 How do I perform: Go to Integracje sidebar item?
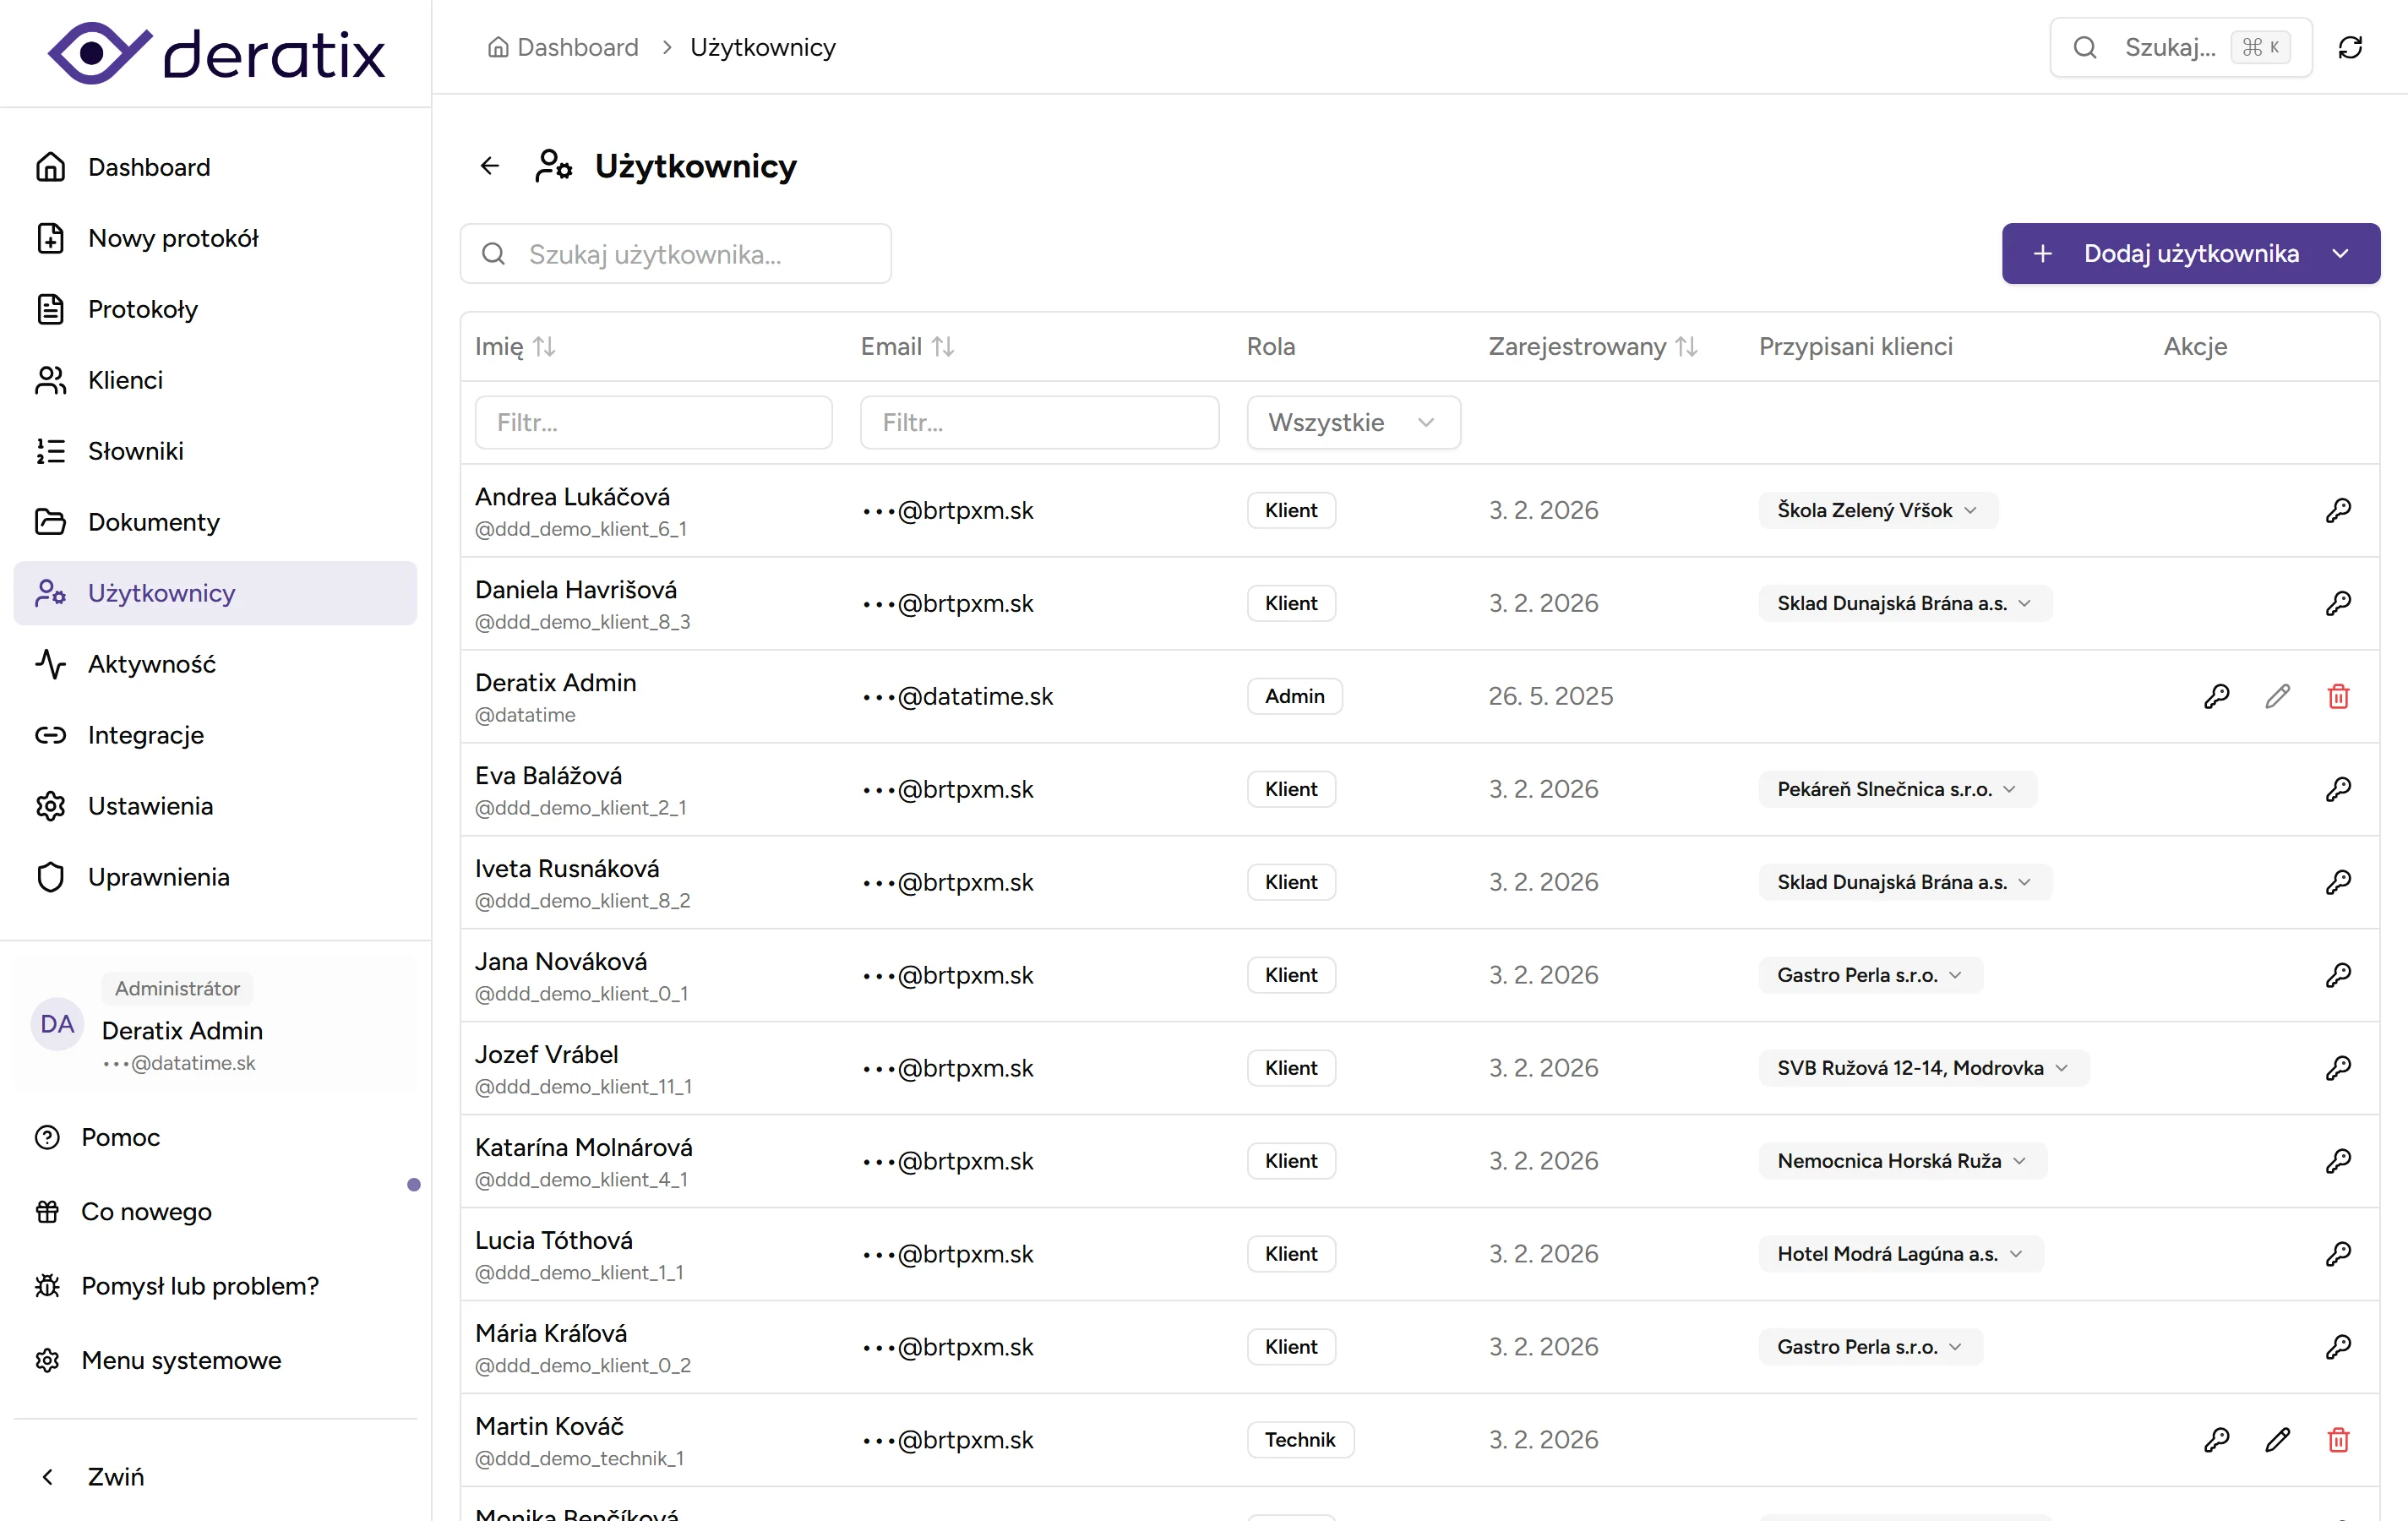[x=146, y=735]
